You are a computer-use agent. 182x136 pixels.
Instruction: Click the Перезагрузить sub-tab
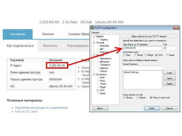78,46
